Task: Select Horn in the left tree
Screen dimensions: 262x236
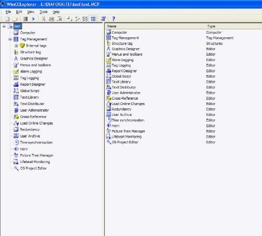Action: (x=24, y=149)
